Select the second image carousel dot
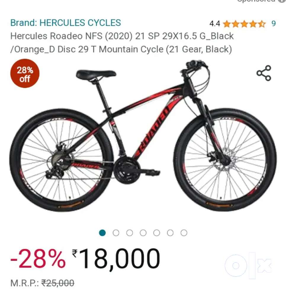Viewport: 286px width, 296px height. pyautogui.click(x=116, y=233)
